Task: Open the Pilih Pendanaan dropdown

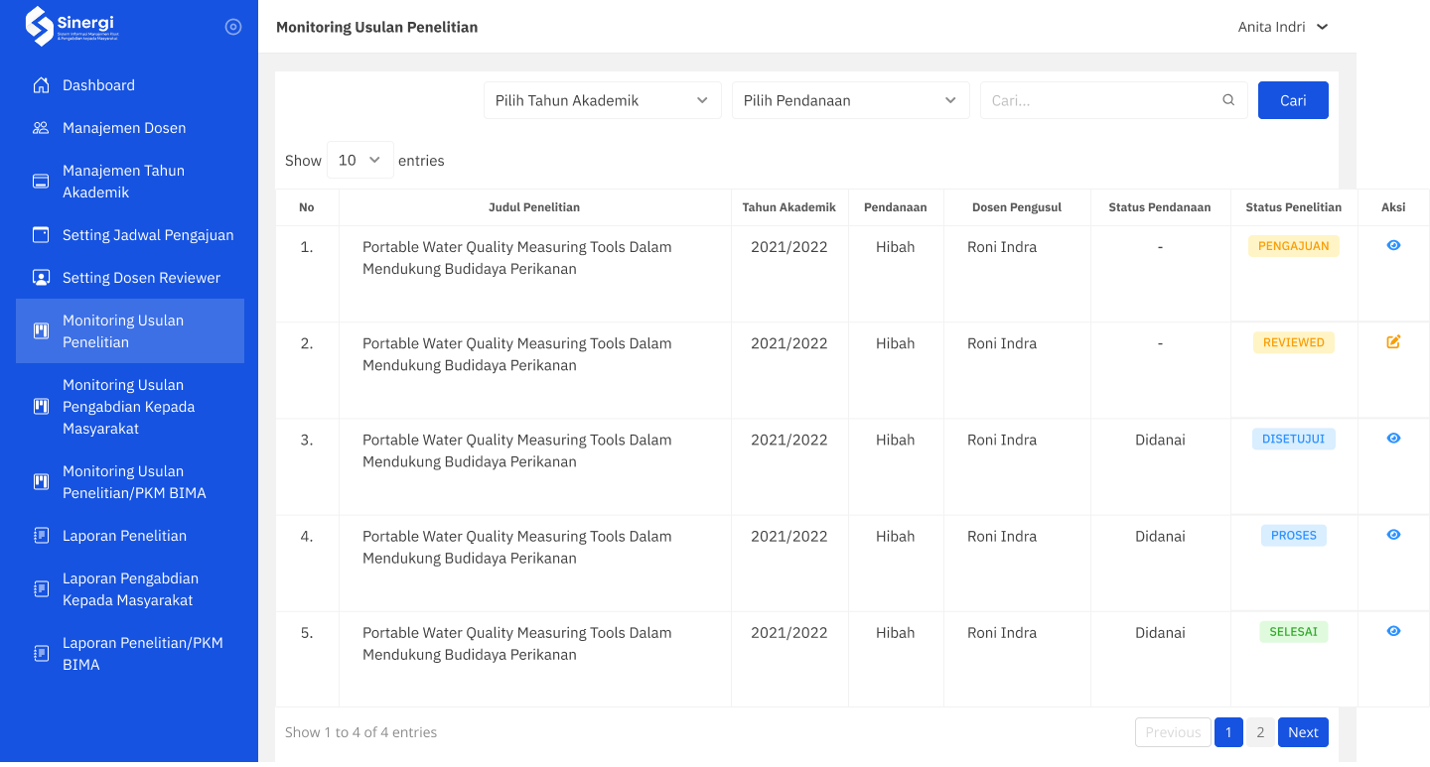Action: [x=851, y=100]
